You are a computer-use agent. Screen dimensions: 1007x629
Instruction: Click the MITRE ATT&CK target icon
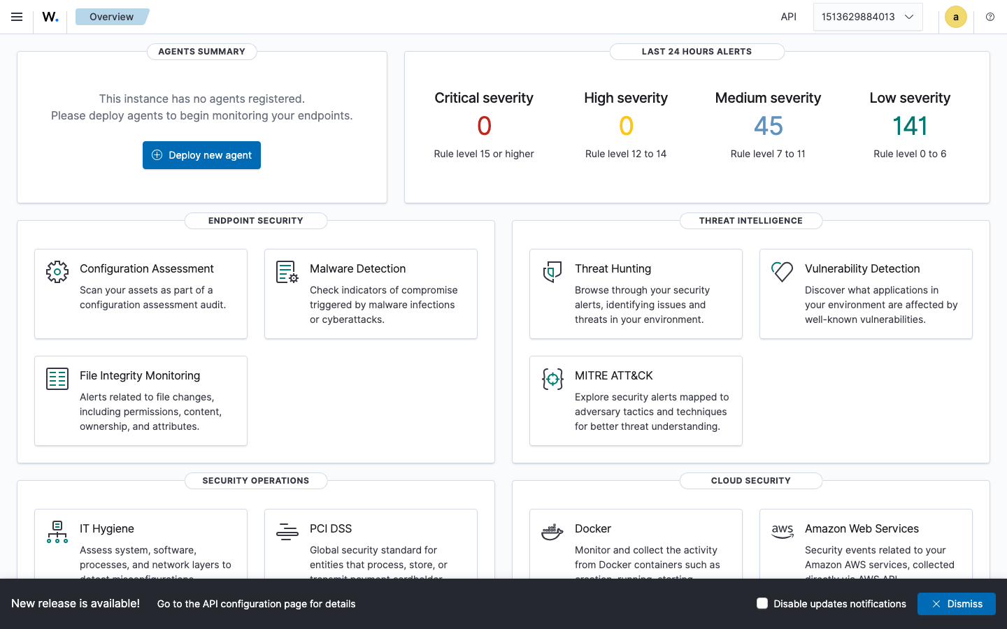[552, 379]
